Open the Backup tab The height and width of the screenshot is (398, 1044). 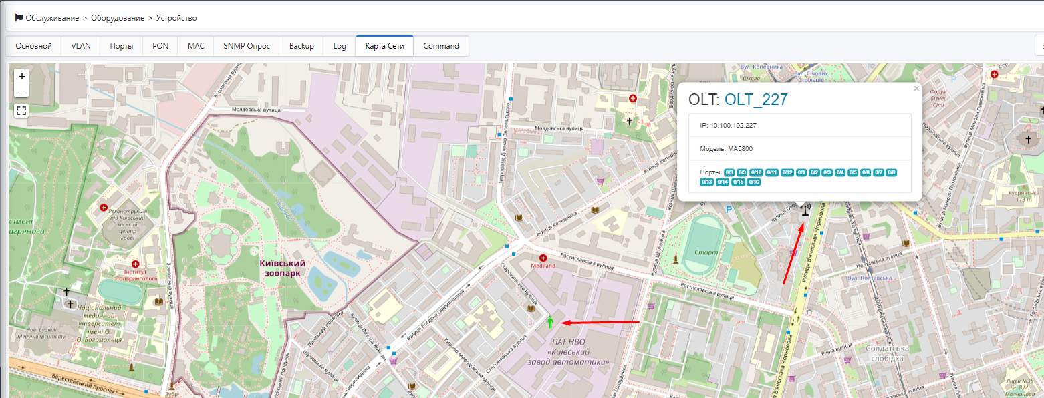pos(301,46)
